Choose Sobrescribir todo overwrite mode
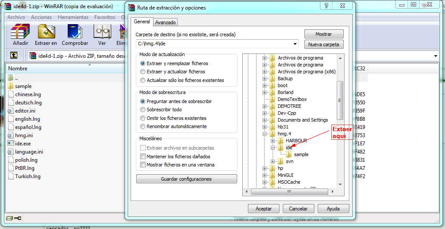The height and width of the screenshot is (229, 445). click(x=143, y=110)
